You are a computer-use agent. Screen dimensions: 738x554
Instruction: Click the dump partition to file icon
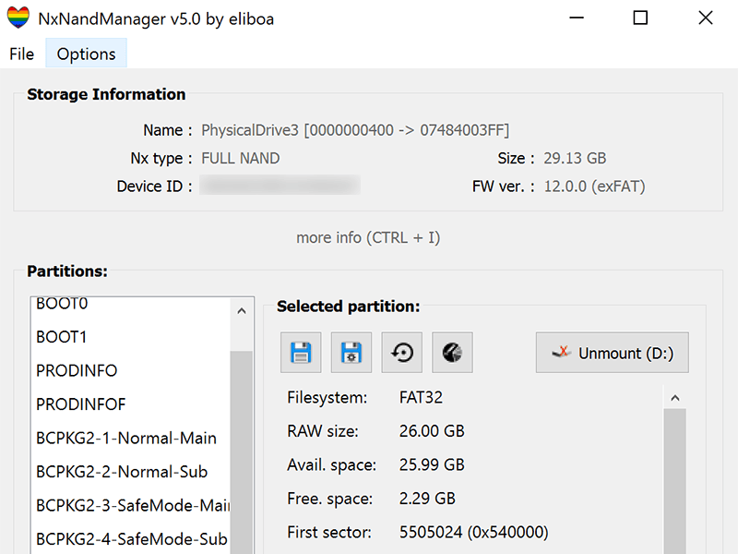point(301,353)
